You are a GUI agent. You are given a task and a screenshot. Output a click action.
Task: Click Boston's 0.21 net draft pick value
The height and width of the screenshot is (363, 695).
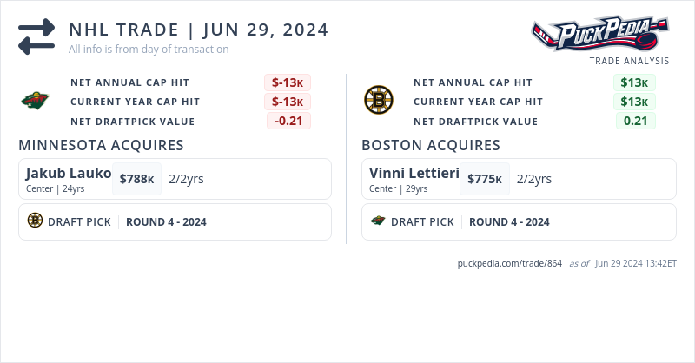[x=635, y=121]
